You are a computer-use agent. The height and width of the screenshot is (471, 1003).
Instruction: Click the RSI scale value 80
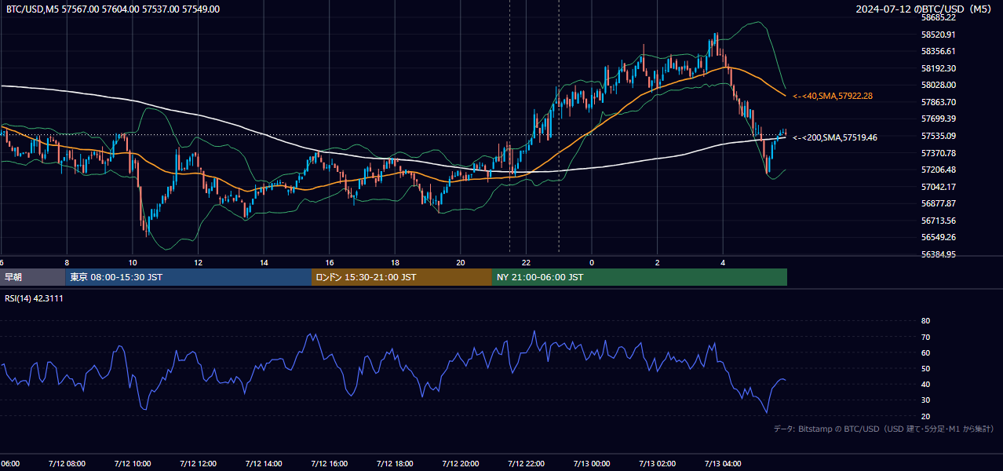925,321
